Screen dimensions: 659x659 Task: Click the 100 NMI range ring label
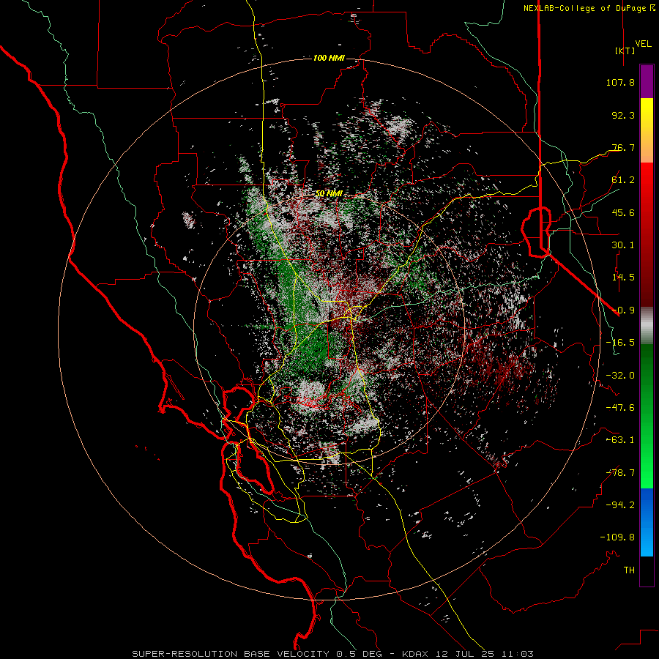coord(329,58)
